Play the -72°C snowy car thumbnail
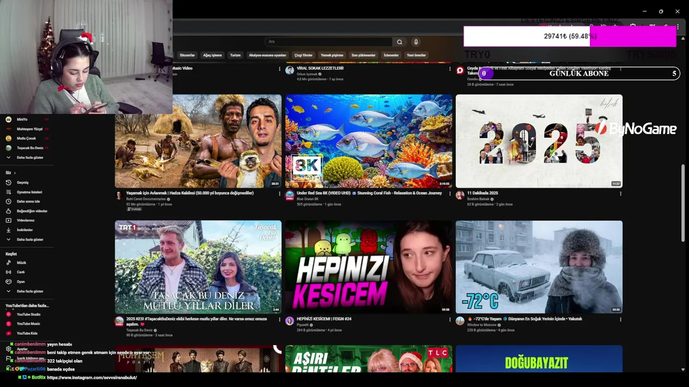This screenshot has height=387, width=689. point(539,267)
